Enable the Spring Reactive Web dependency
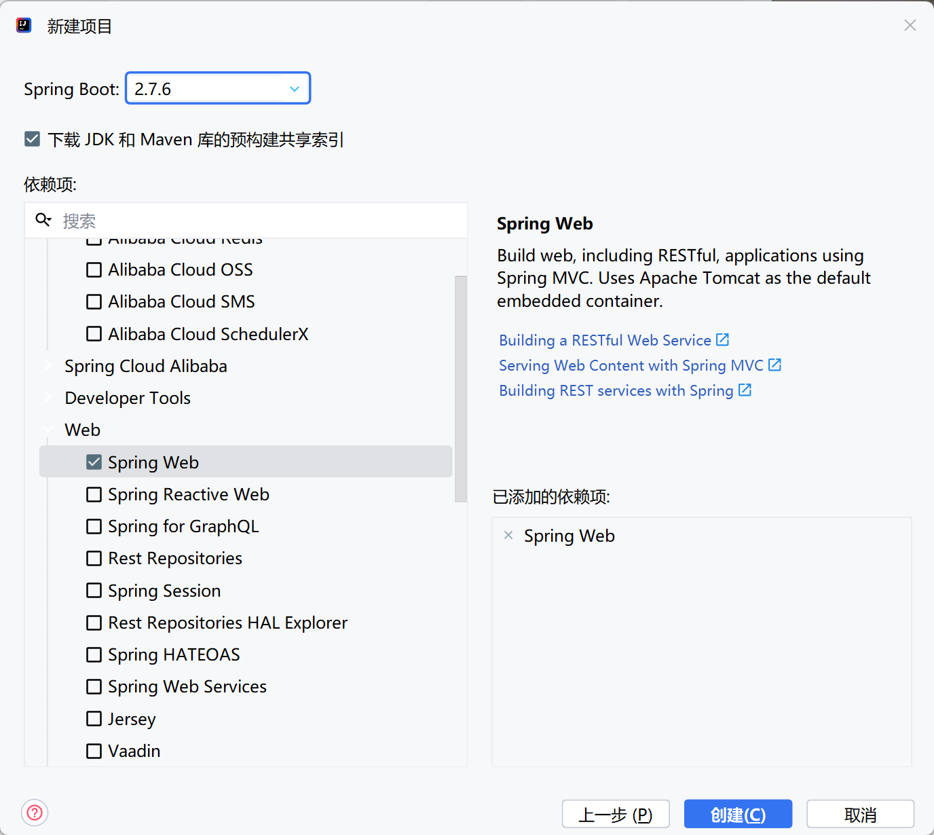The height and width of the screenshot is (835, 934). click(x=94, y=494)
